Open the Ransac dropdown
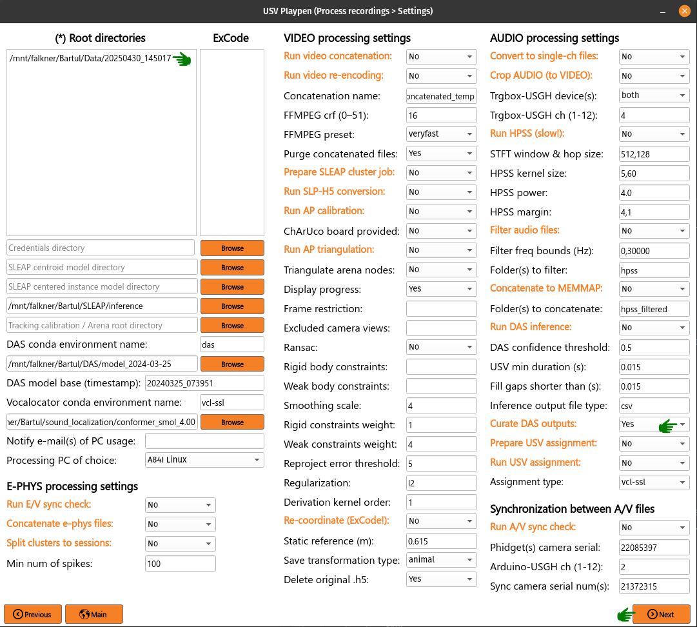Screen dimensions: 697x627 [x=441, y=347]
